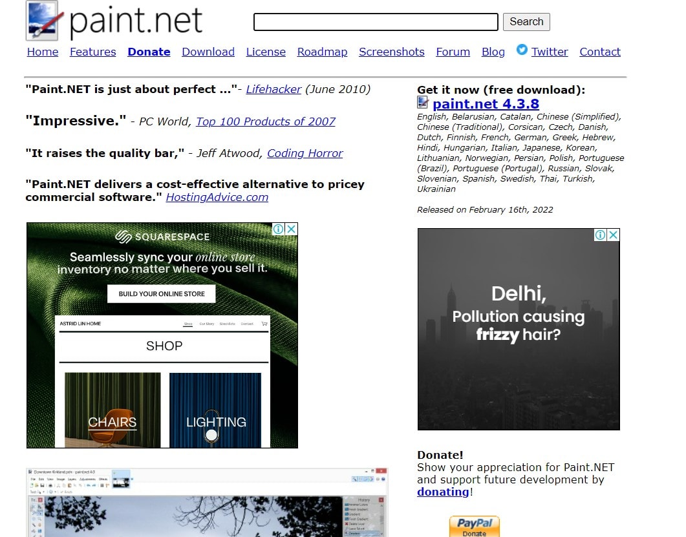The height and width of the screenshot is (537, 686).
Task: Open the Roadmap page
Action: coord(322,52)
